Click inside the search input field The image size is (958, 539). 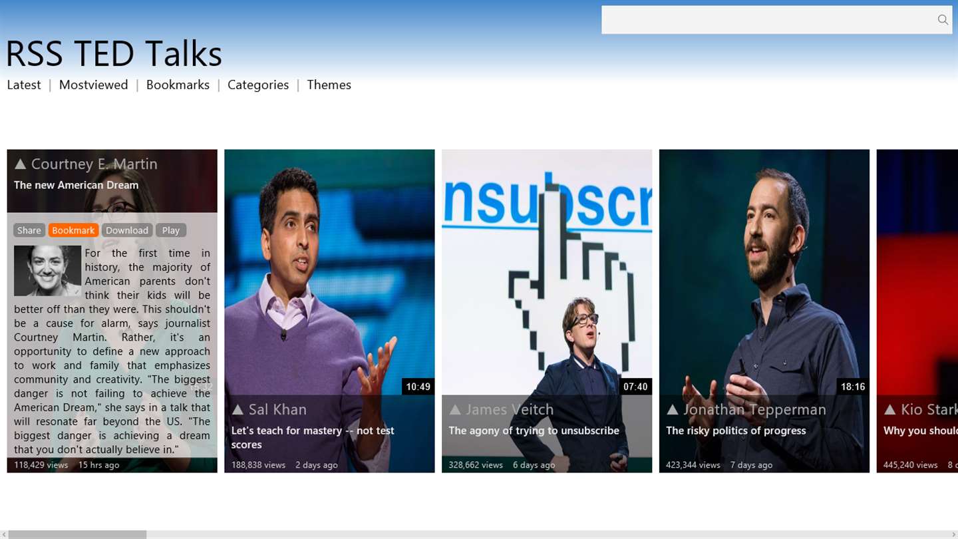point(768,20)
